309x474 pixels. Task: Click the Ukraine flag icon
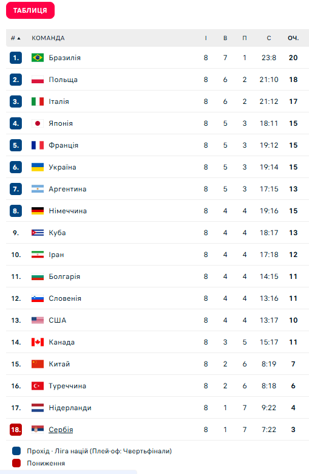click(38, 167)
